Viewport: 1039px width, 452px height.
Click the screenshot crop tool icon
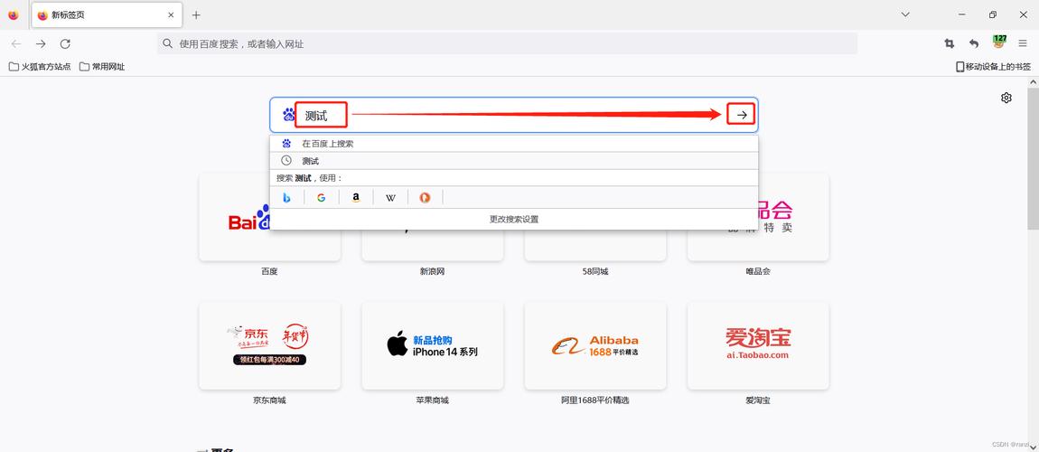click(949, 43)
